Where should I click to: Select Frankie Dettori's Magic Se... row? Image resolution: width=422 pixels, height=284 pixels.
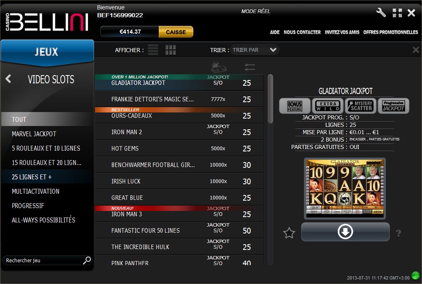(179, 99)
